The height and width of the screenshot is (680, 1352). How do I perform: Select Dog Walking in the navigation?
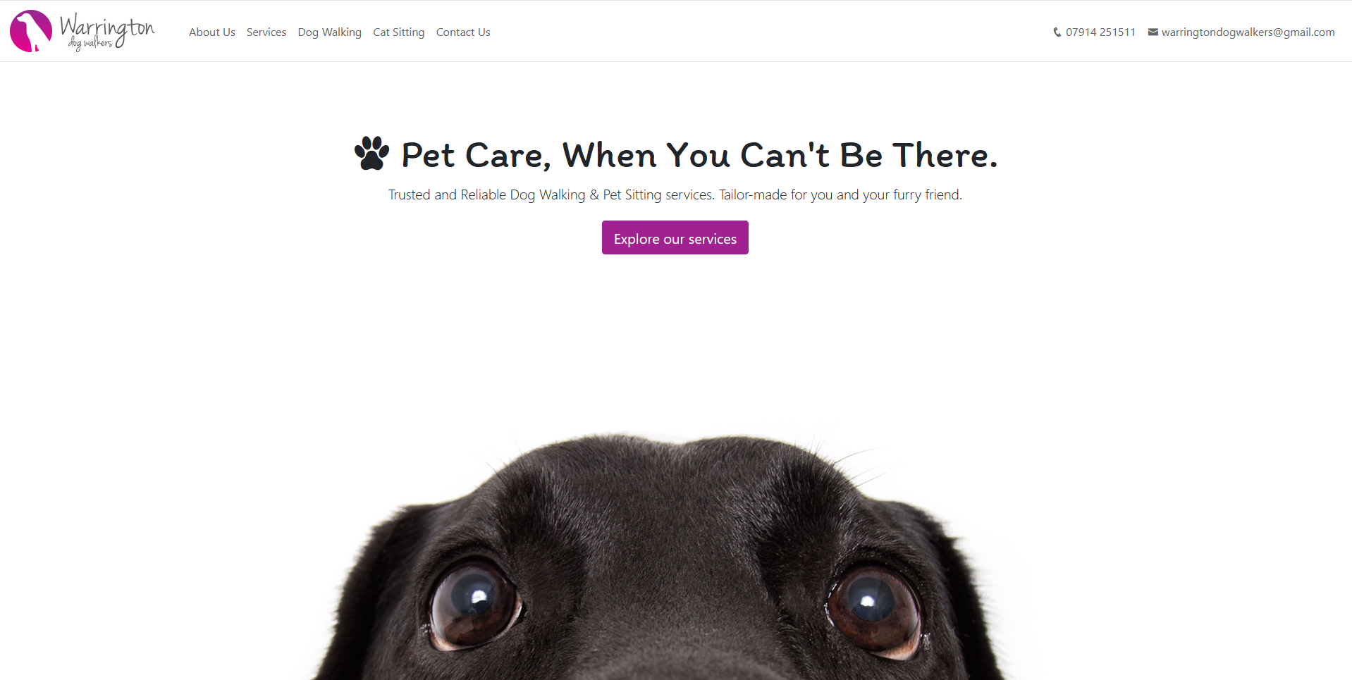click(330, 32)
